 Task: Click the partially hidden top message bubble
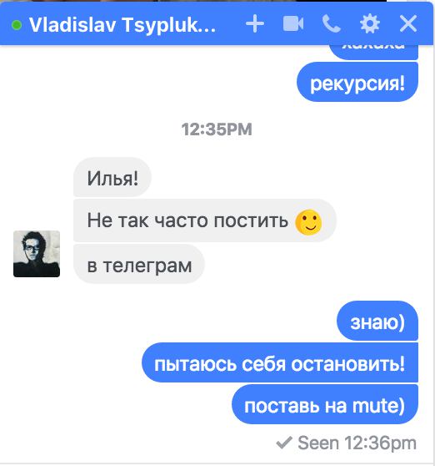tap(374, 52)
